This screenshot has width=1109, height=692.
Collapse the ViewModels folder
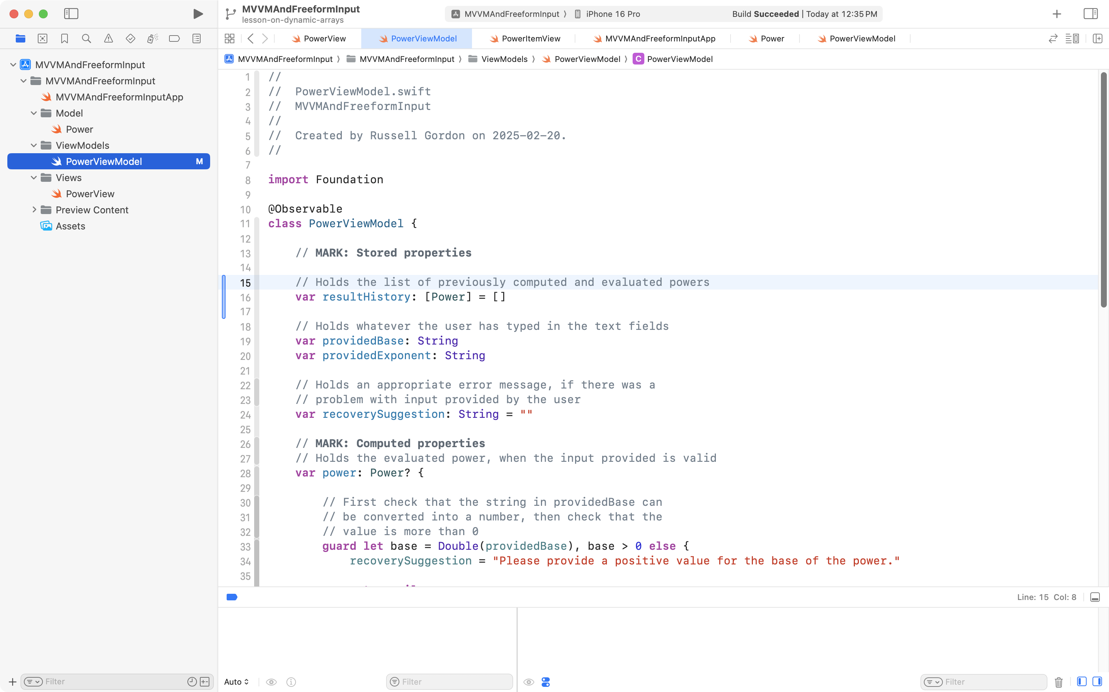point(34,146)
